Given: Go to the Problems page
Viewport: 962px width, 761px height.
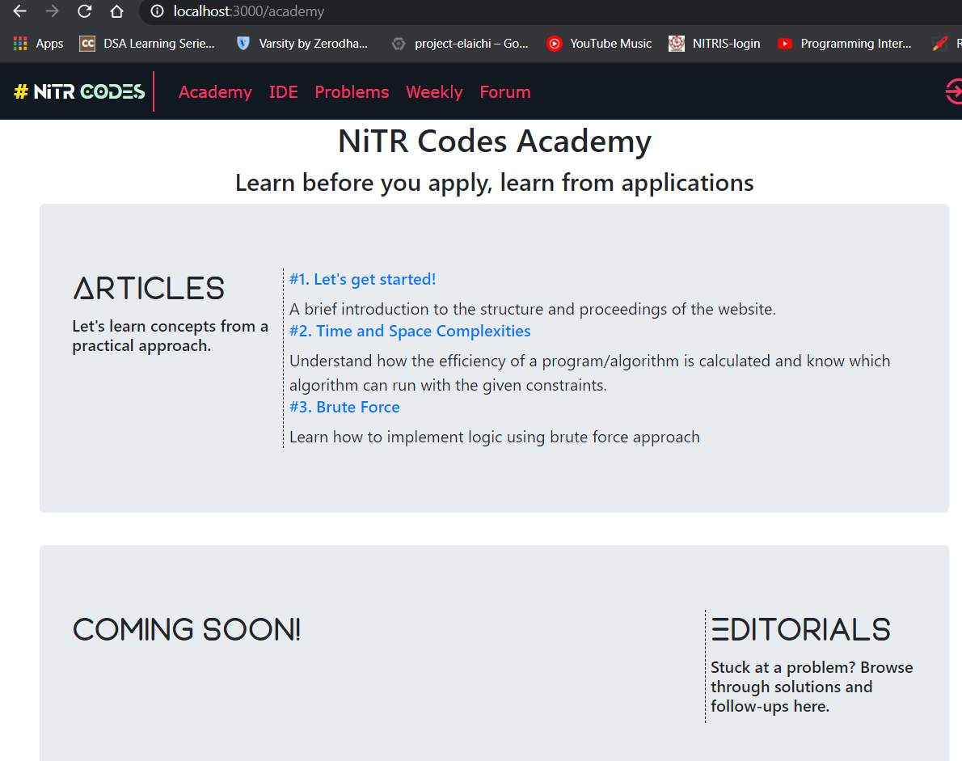Looking at the screenshot, I should click(352, 92).
